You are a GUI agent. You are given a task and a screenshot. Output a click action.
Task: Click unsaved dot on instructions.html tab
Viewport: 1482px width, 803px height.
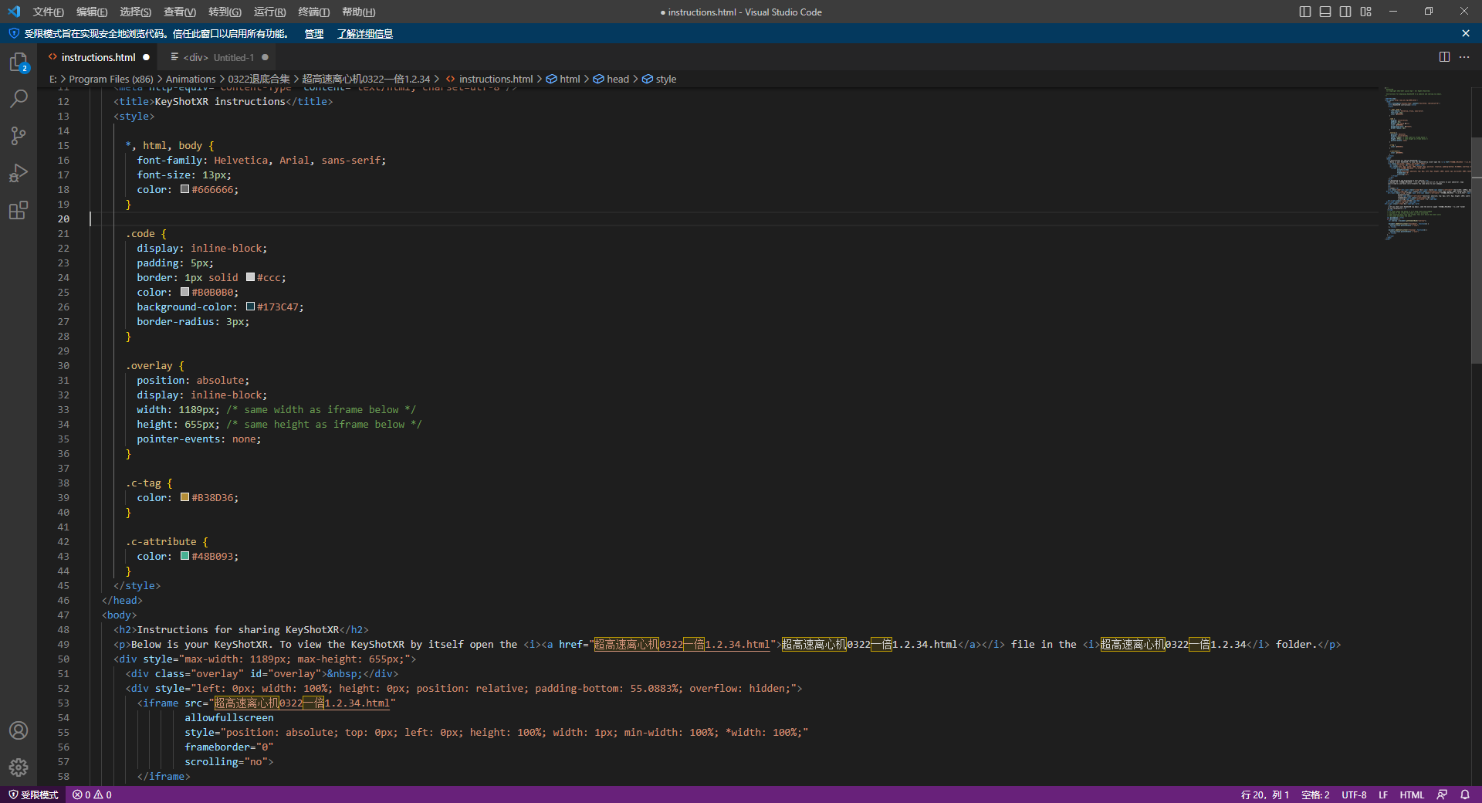tap(146, 57)
